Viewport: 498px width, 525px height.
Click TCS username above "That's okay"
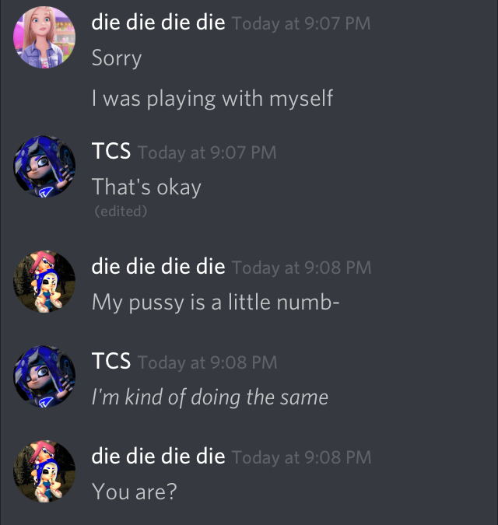click(x=111, y=151)
